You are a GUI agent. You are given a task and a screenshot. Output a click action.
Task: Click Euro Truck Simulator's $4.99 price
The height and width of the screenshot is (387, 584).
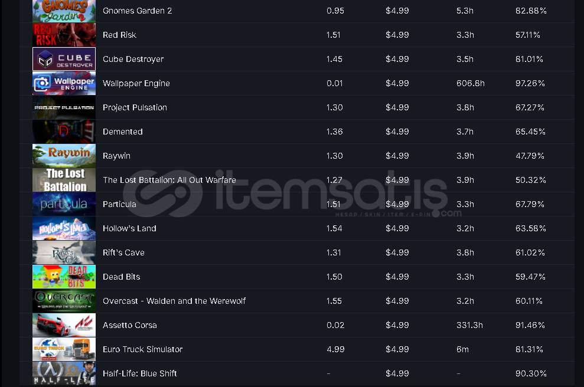coord(397,349)
